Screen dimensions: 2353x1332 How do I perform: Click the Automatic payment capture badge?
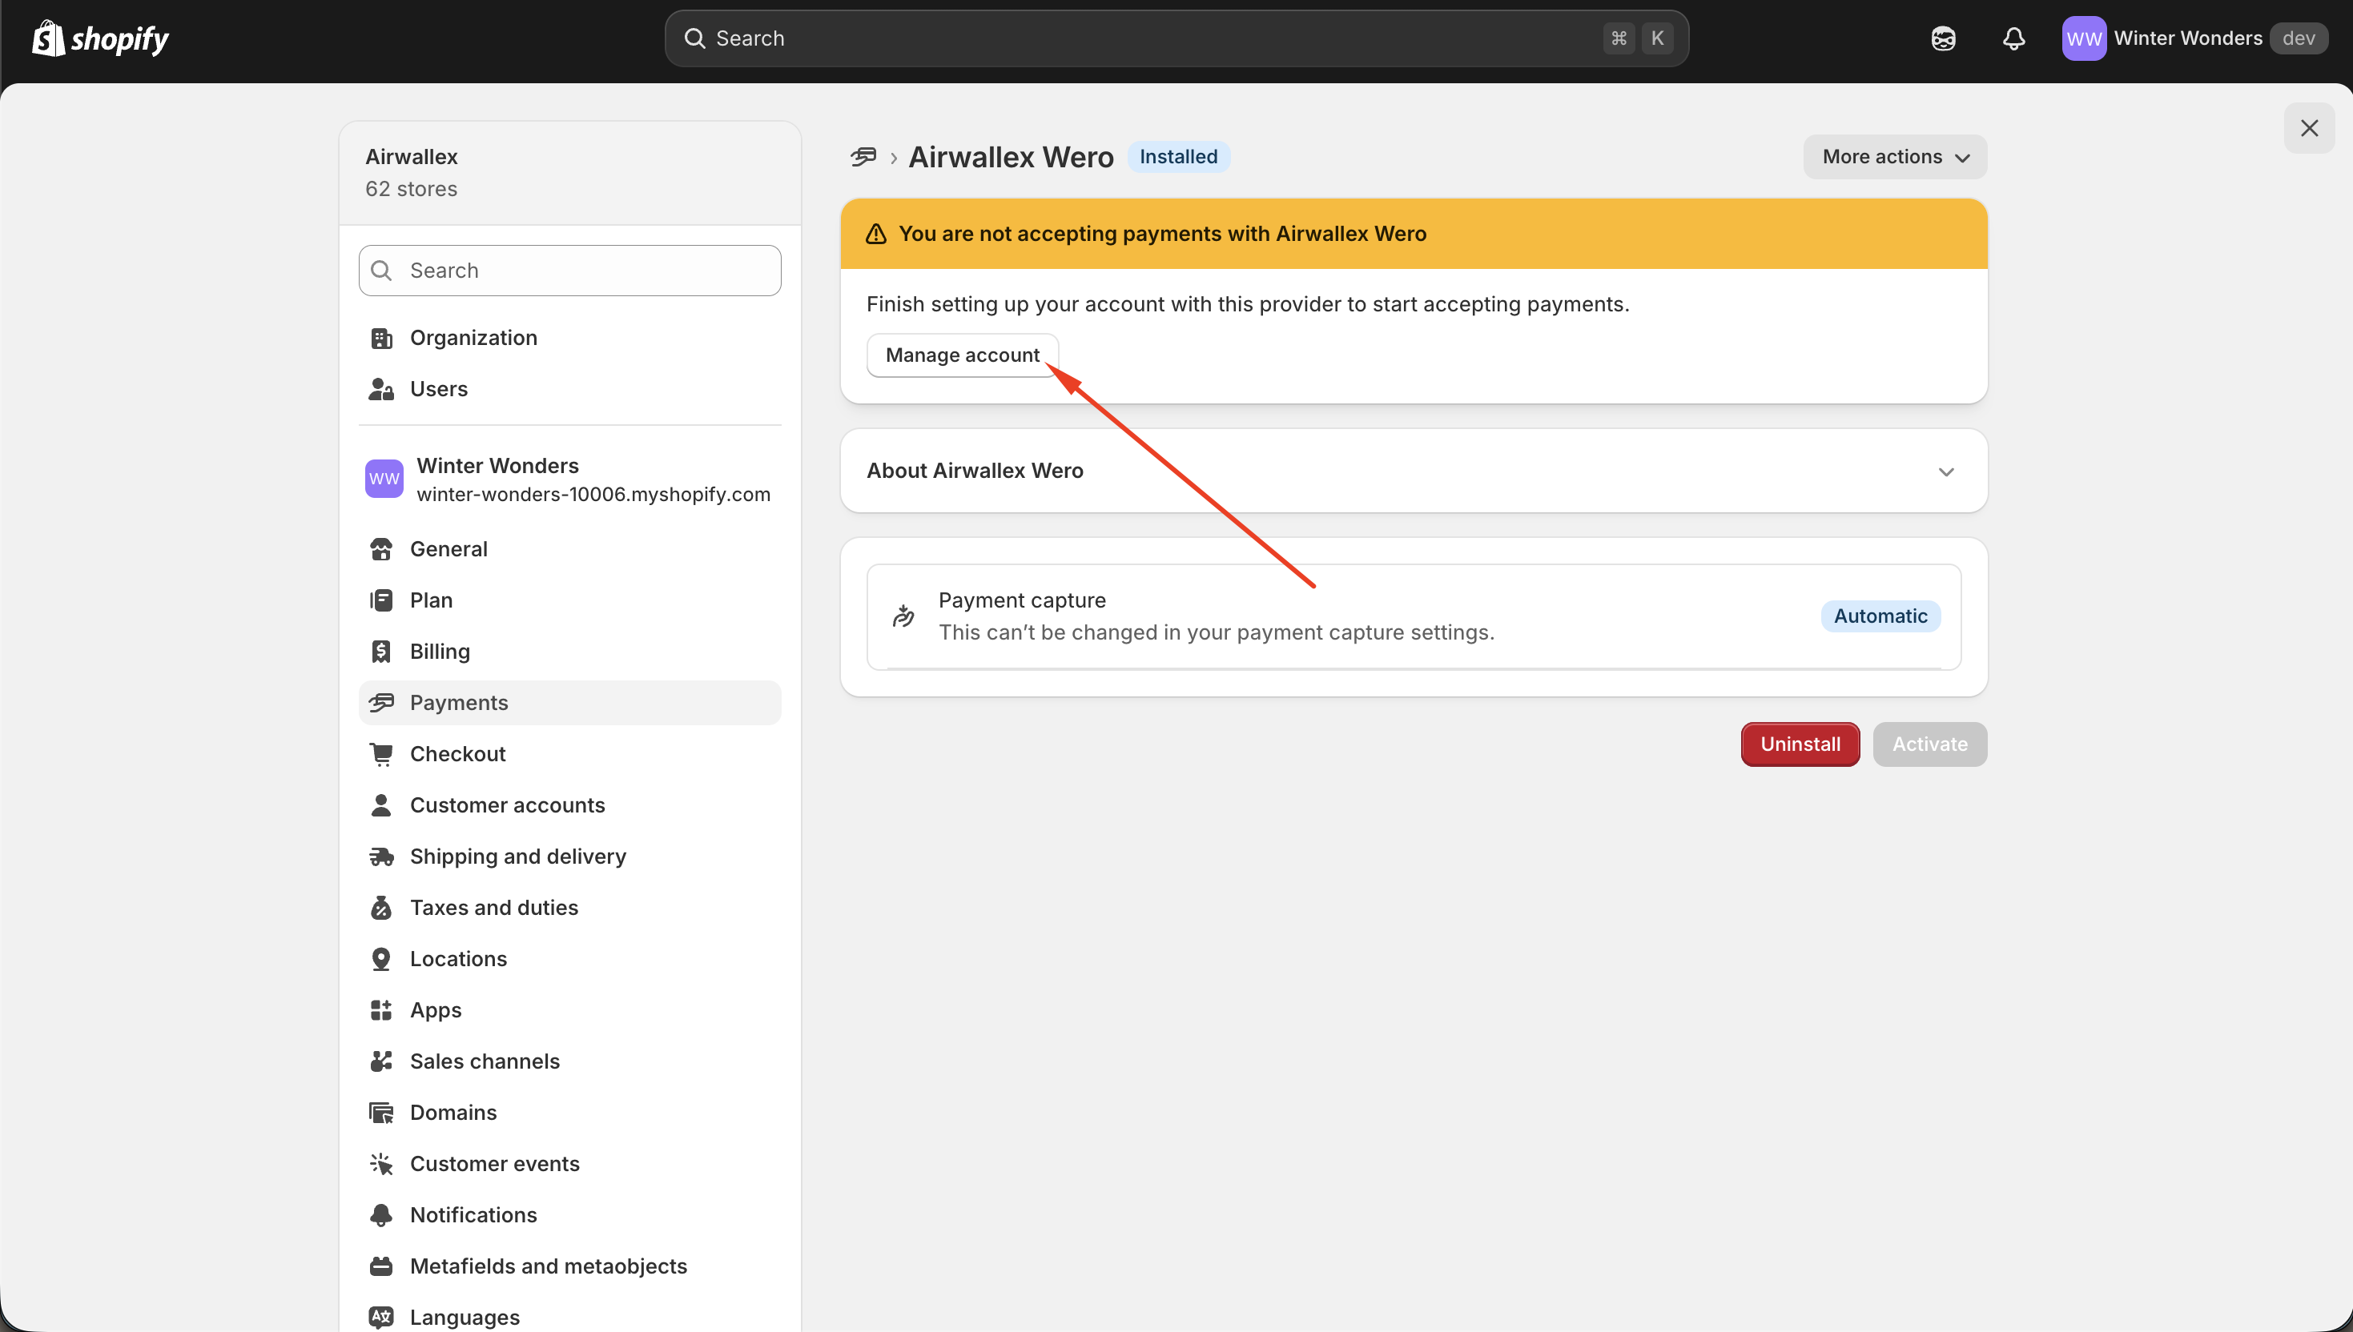(1880, 616)
